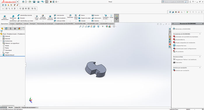Screen dimensions: 204x110
Task: Choose the Vaciado shell tool
Action: click(82, 21)
